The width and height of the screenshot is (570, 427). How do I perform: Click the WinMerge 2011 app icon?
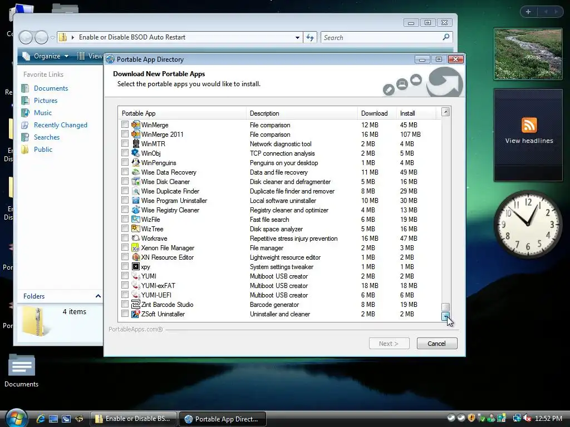[x=136, y=135]
